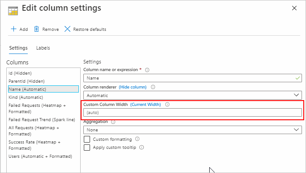The width and height of the screenshot is (306, 173).
Task: Click the Add plus icon
Action: [x=13, y=29]
